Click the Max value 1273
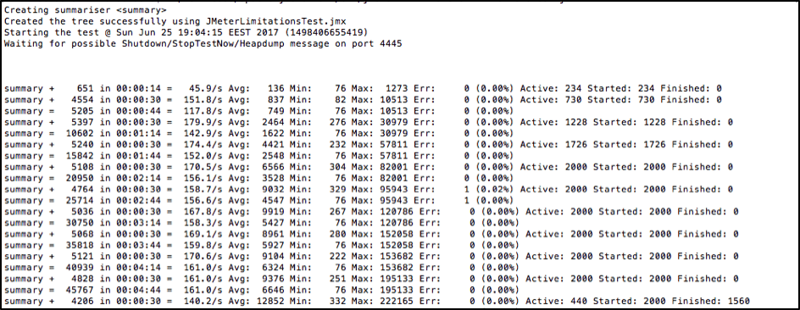Screen dimensions: 800x310 (x=396, y=89)
